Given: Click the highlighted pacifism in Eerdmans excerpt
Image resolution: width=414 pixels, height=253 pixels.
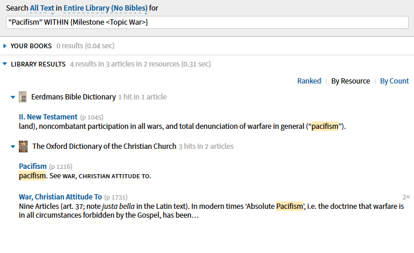Looking at the screenshot, I should [x=325, y=126].
